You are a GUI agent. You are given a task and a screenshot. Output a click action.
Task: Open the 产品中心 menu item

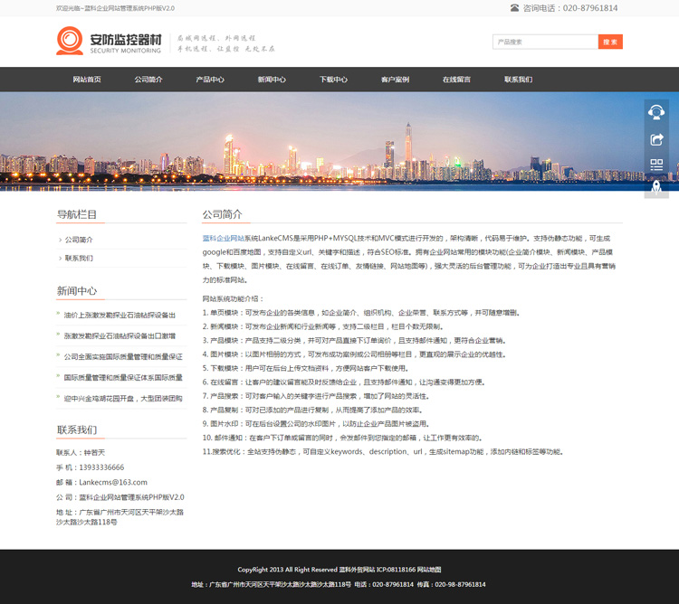(x=210, y=80)
